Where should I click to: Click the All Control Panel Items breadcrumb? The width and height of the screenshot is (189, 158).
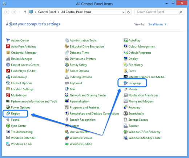(x=76, y=12)
